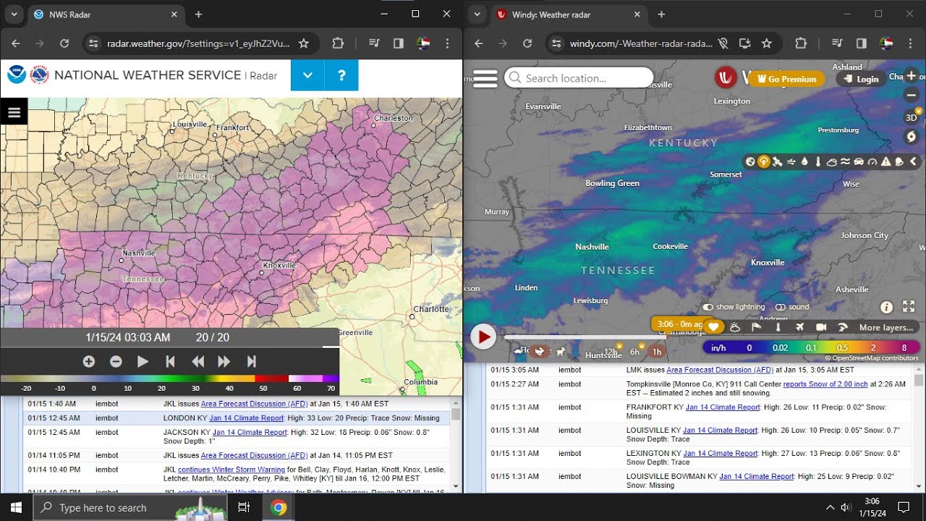Open London KY Jan 14 Climate Report link

[248, 418]
